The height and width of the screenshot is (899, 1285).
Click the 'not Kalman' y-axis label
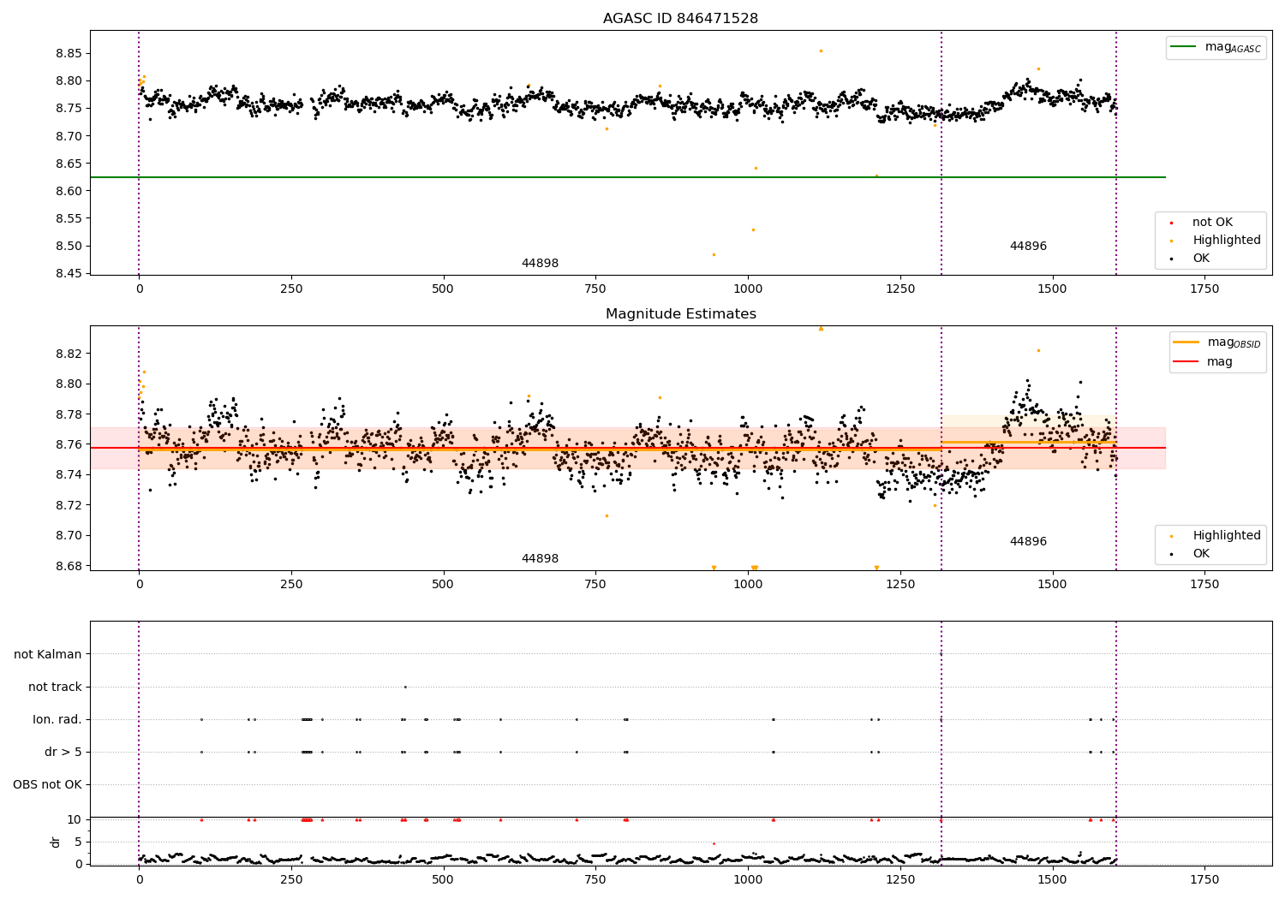click(x=48, y=654)
